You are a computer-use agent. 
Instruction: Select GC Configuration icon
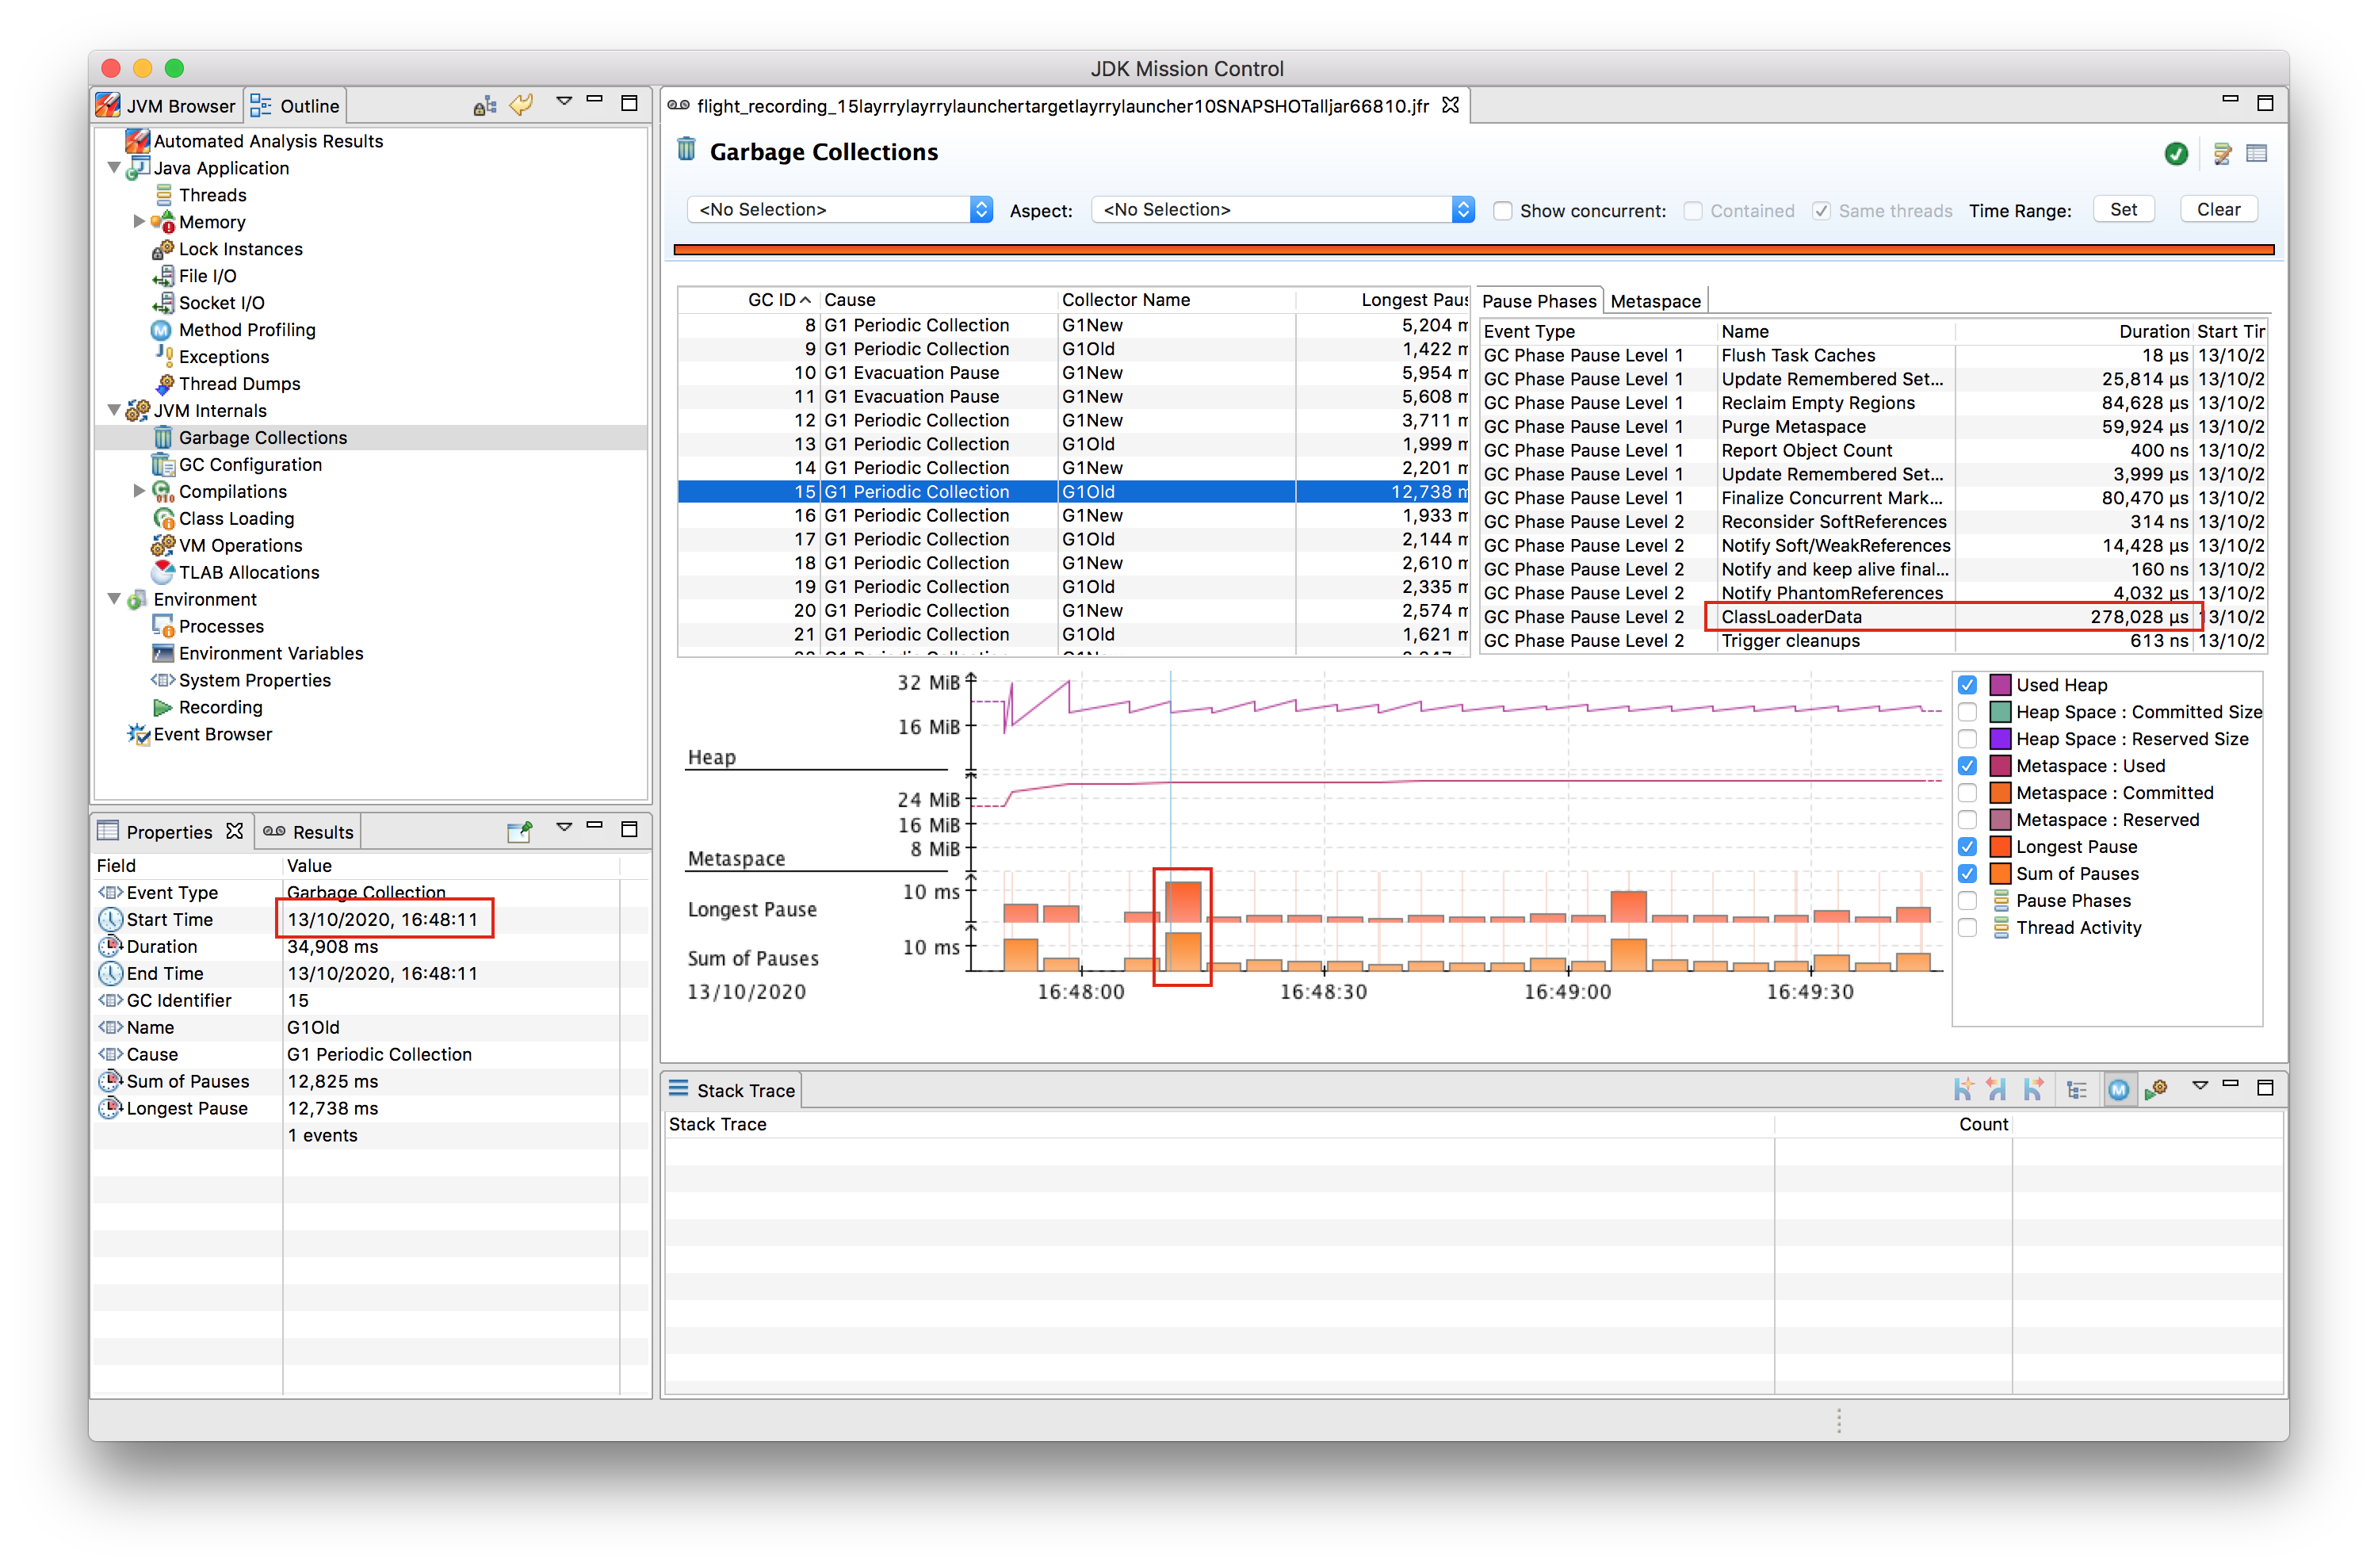pyautogui.click(x=162, y=465)
